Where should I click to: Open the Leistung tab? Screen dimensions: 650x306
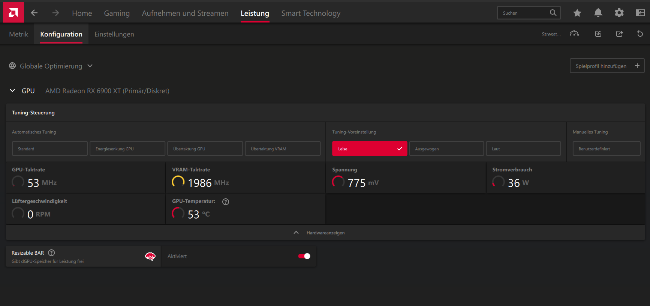click(255, 13)
